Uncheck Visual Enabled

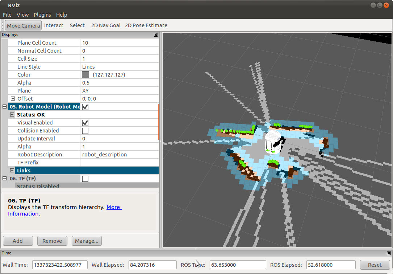pos(85,123)
